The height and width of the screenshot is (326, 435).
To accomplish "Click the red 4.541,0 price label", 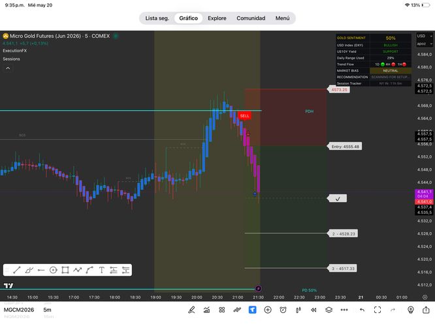I will [424, 202].
